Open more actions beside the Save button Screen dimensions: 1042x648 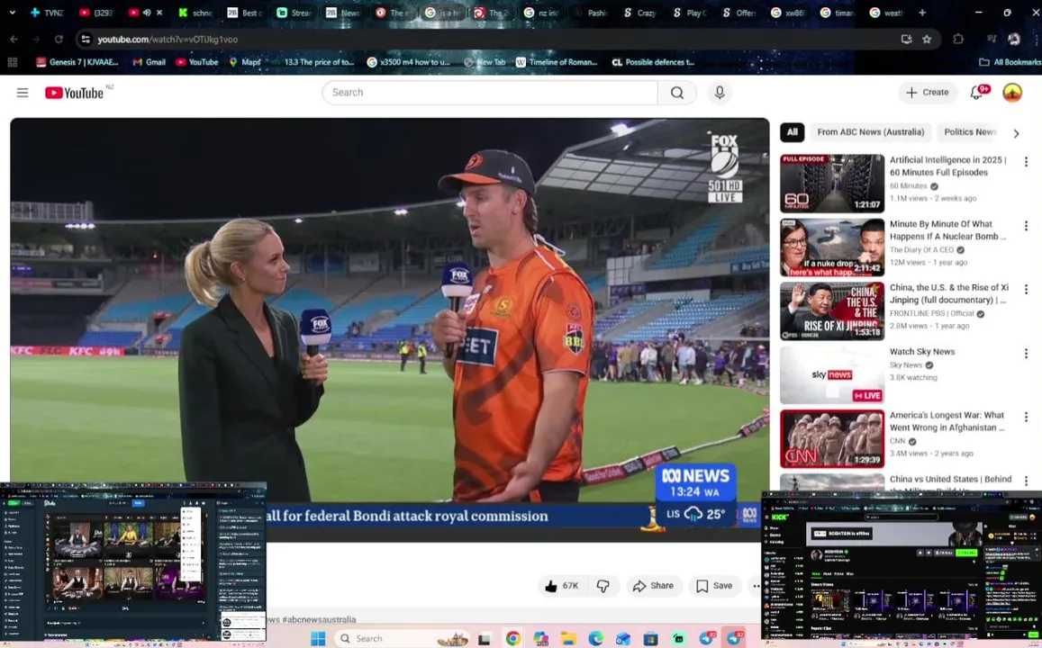coord(757,586)
